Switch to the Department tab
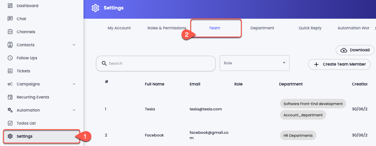Viewport: 376px width, 146px height. [262, 28]
